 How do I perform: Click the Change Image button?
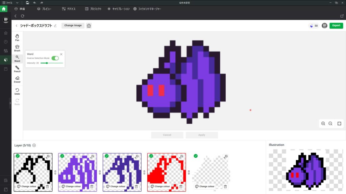pyautogui.click(x=73, y=26)
